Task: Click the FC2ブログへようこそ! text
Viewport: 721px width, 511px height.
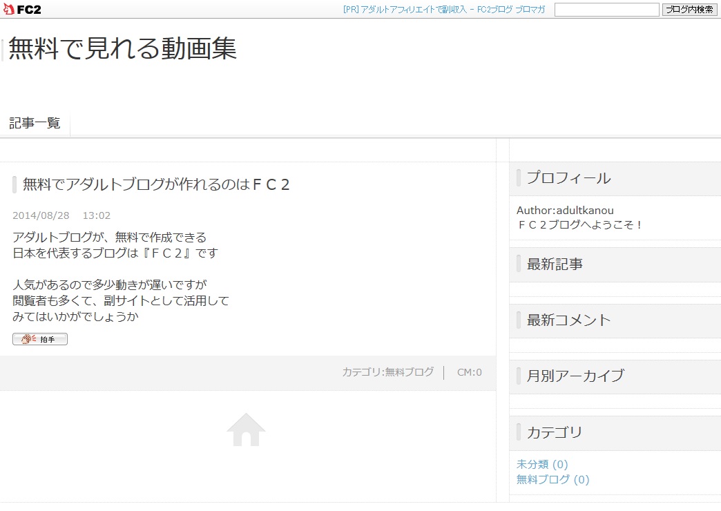Action: click(579, 224)
